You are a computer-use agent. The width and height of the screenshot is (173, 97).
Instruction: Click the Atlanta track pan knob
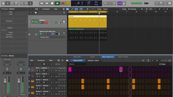point(64,22)
